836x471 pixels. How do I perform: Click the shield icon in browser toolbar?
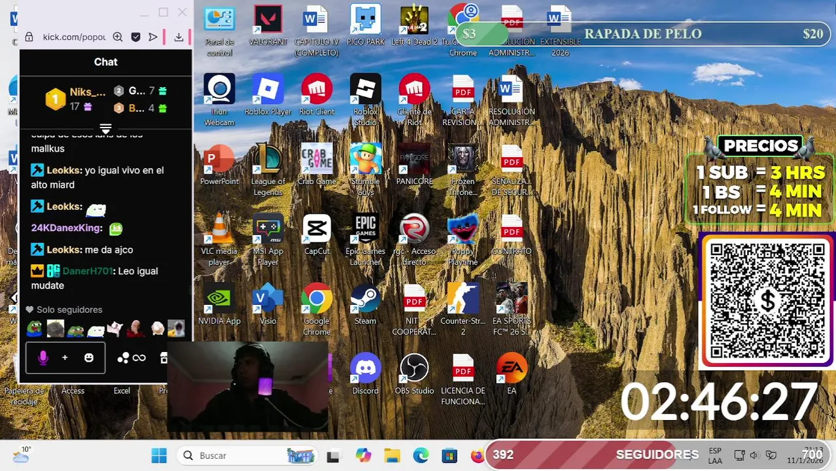(x=135, y=37)
